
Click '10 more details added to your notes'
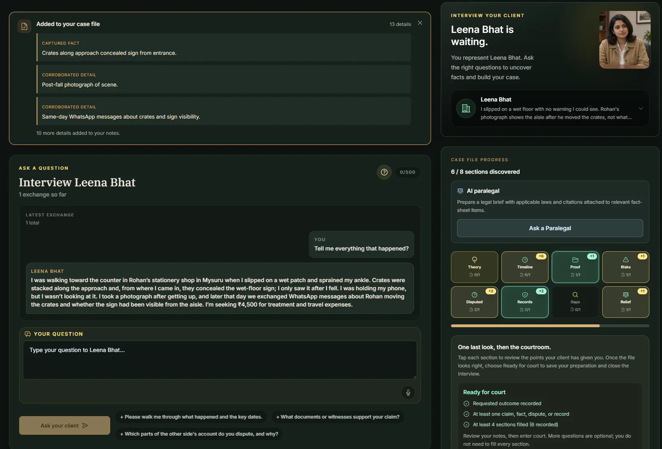point(78,133)
